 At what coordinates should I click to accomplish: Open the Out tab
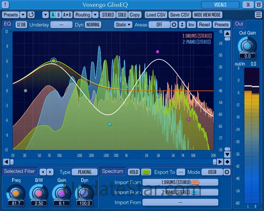[x=239, y=24]
